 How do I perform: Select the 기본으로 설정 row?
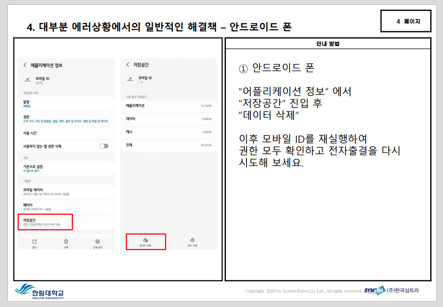(x=65, y=168)
